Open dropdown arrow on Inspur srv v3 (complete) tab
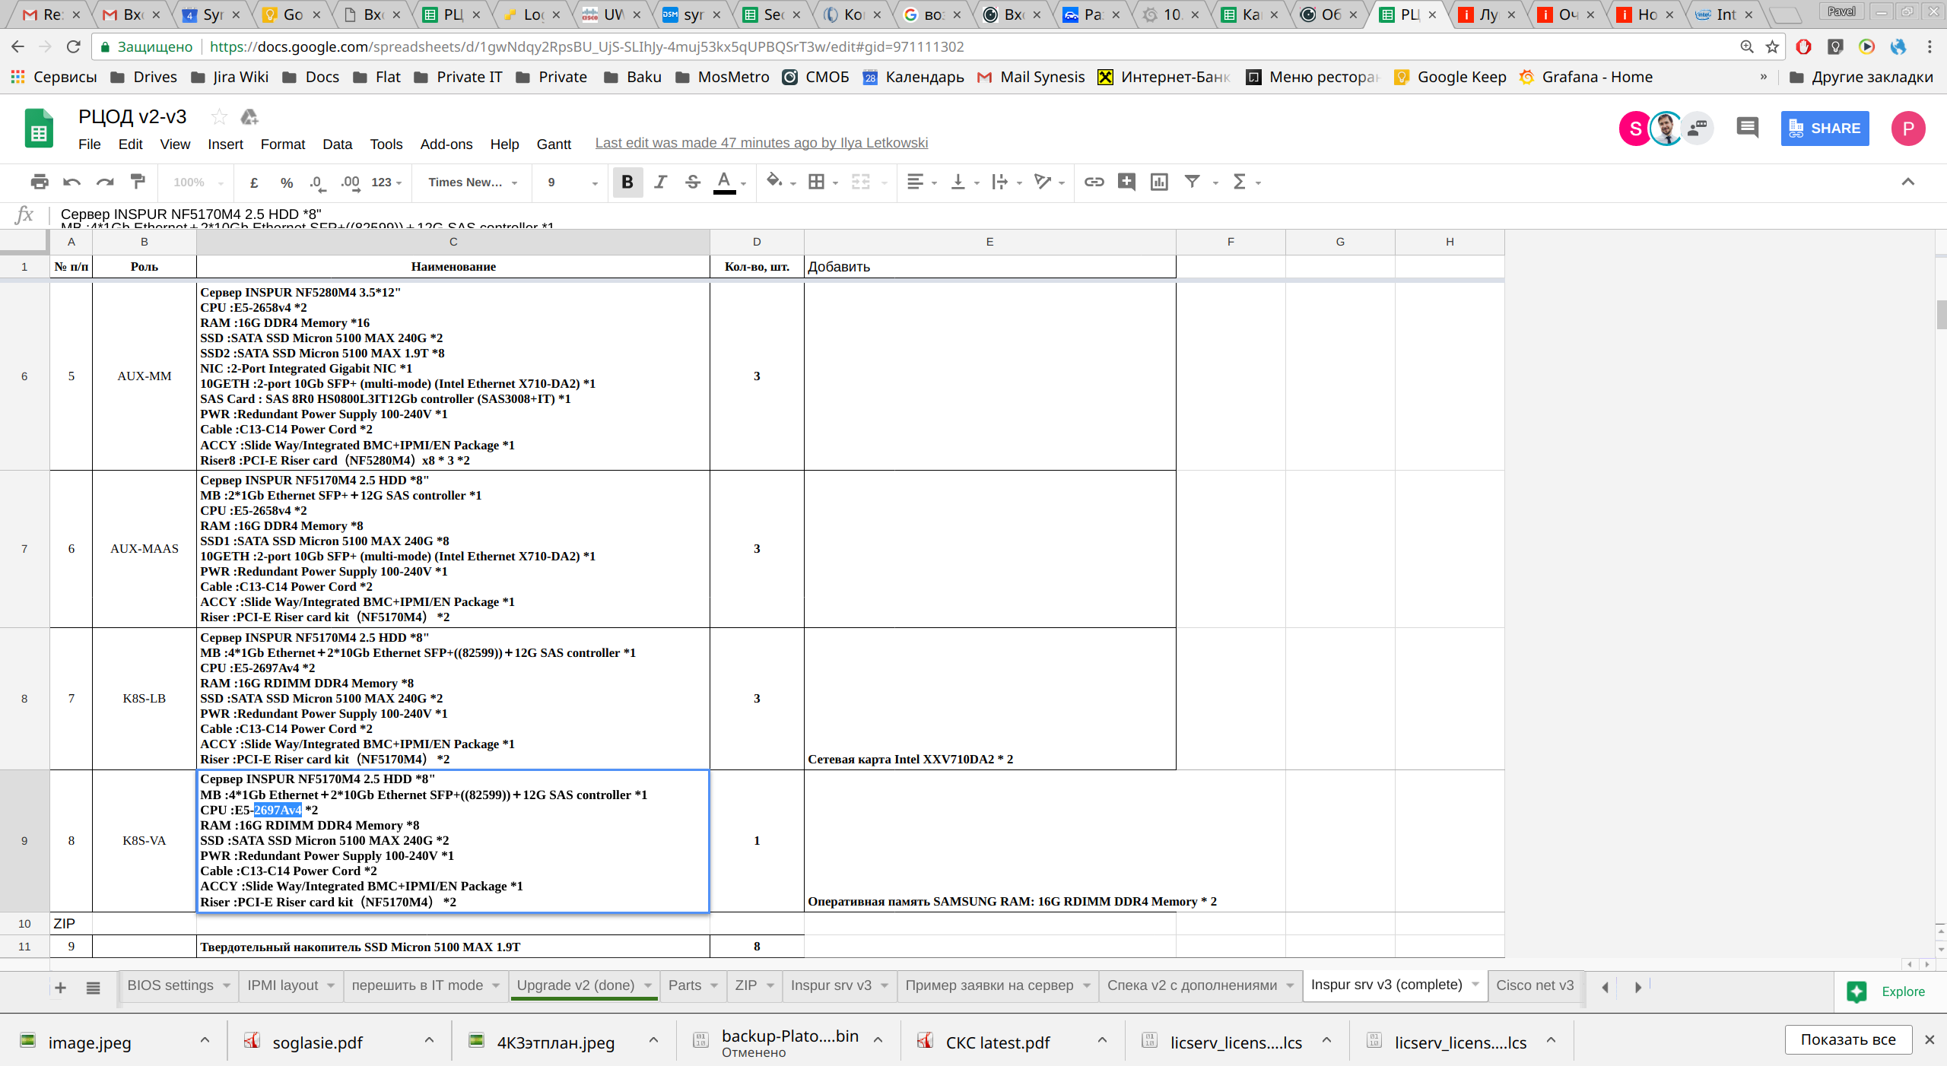The height and width of the screenshot is (1066, 1947). [x=1475, y=985]
